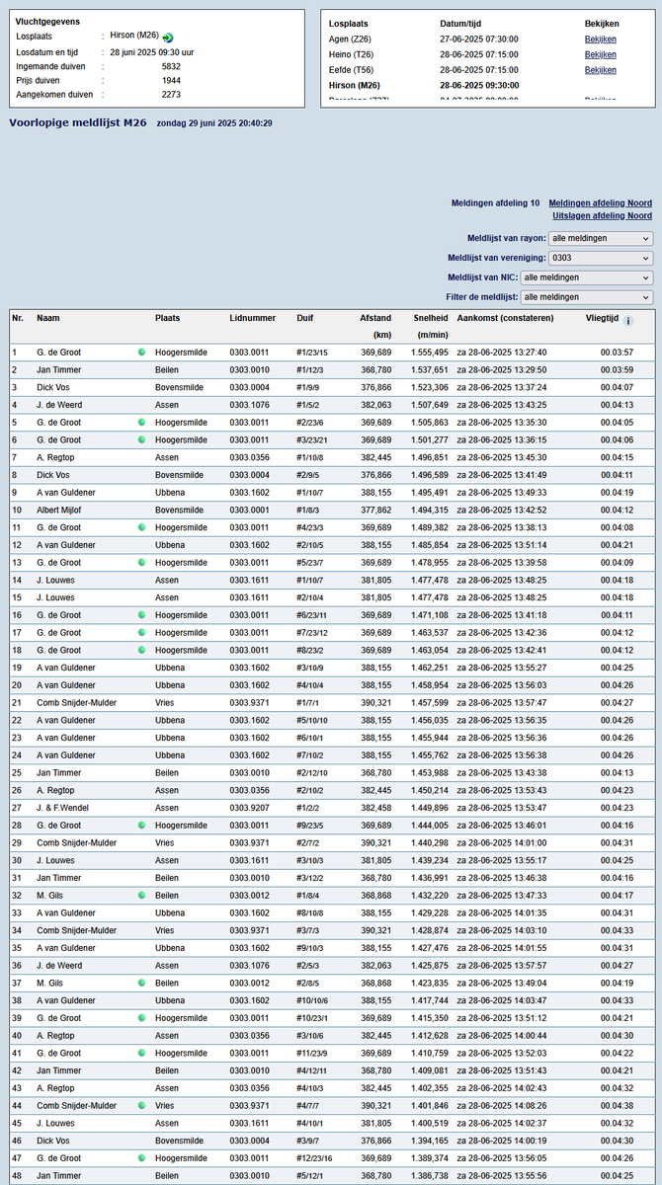Click the green dot in row 17

[141, 632]
